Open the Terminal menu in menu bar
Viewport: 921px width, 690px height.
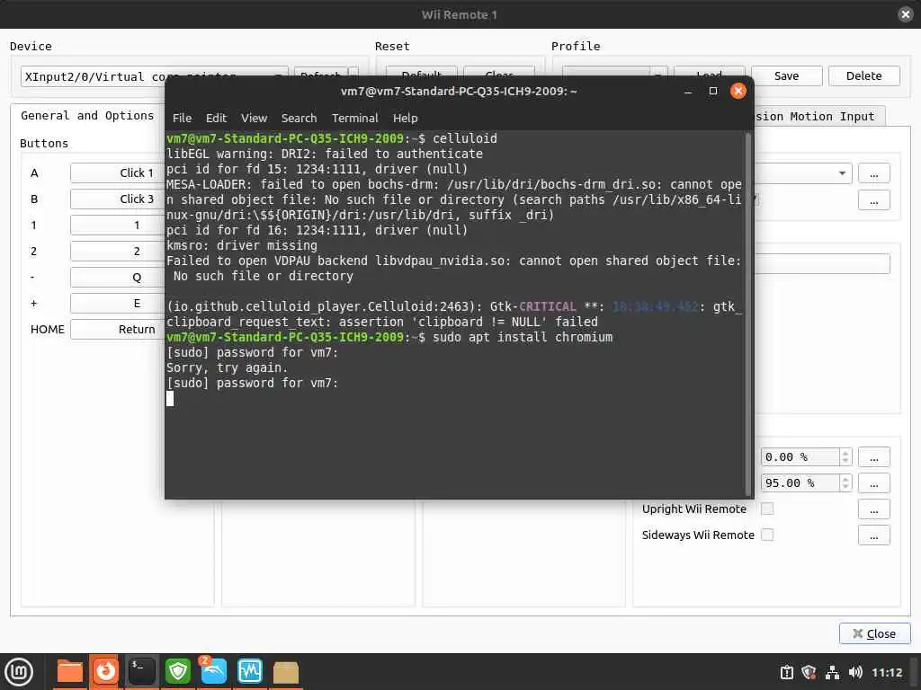pos(354,118)
